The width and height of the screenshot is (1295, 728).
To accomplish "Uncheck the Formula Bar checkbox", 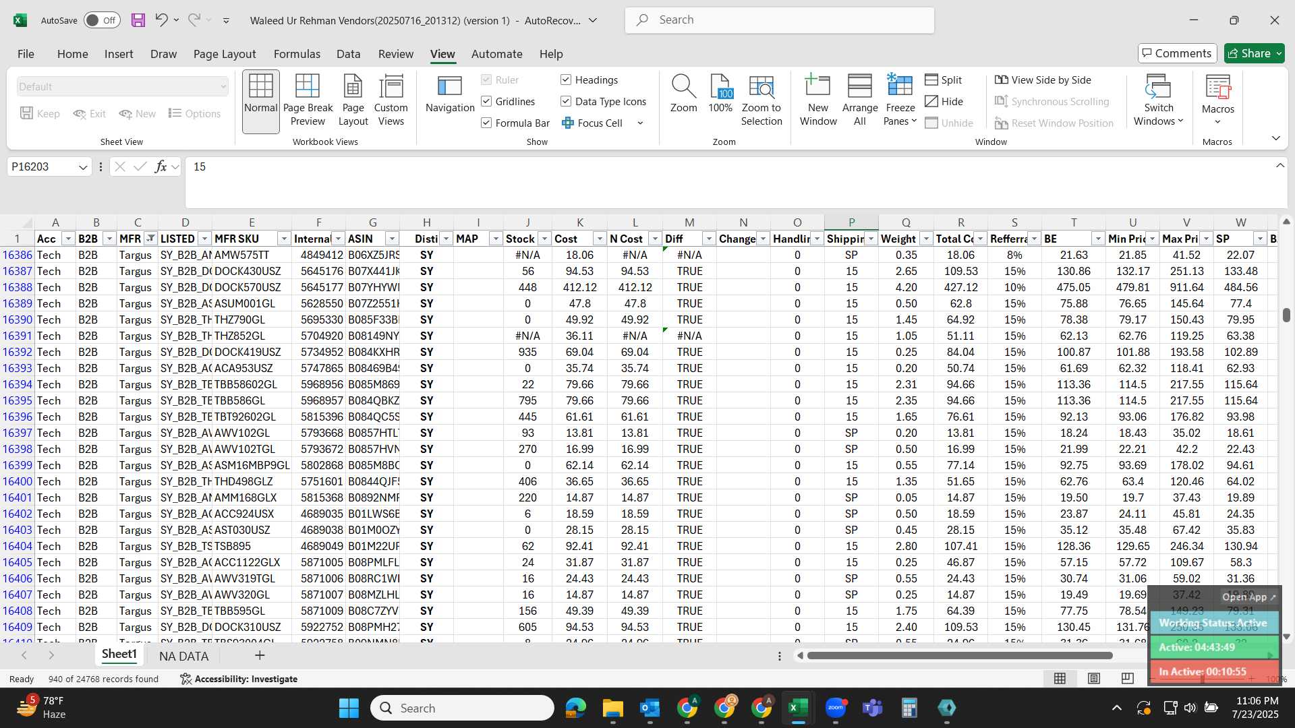I will coord(486,123).
